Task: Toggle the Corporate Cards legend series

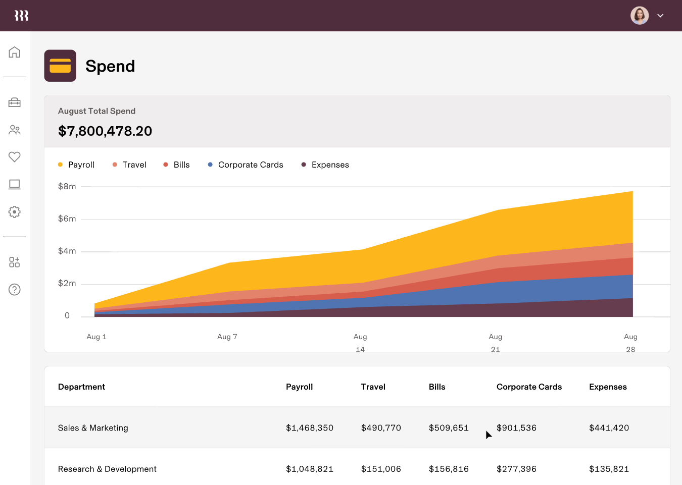Action: (246, 165)
